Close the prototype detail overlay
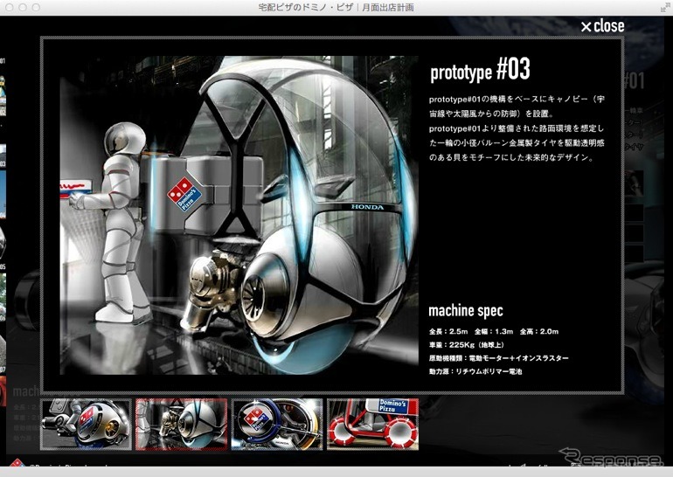The image size is (673, 477). point(602,26)
